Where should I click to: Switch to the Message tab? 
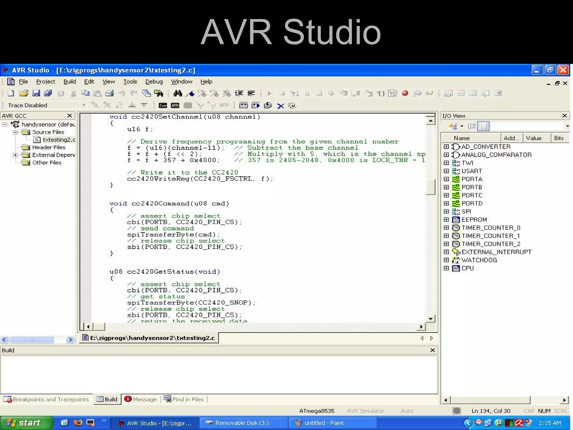click(x=141, y=399)
